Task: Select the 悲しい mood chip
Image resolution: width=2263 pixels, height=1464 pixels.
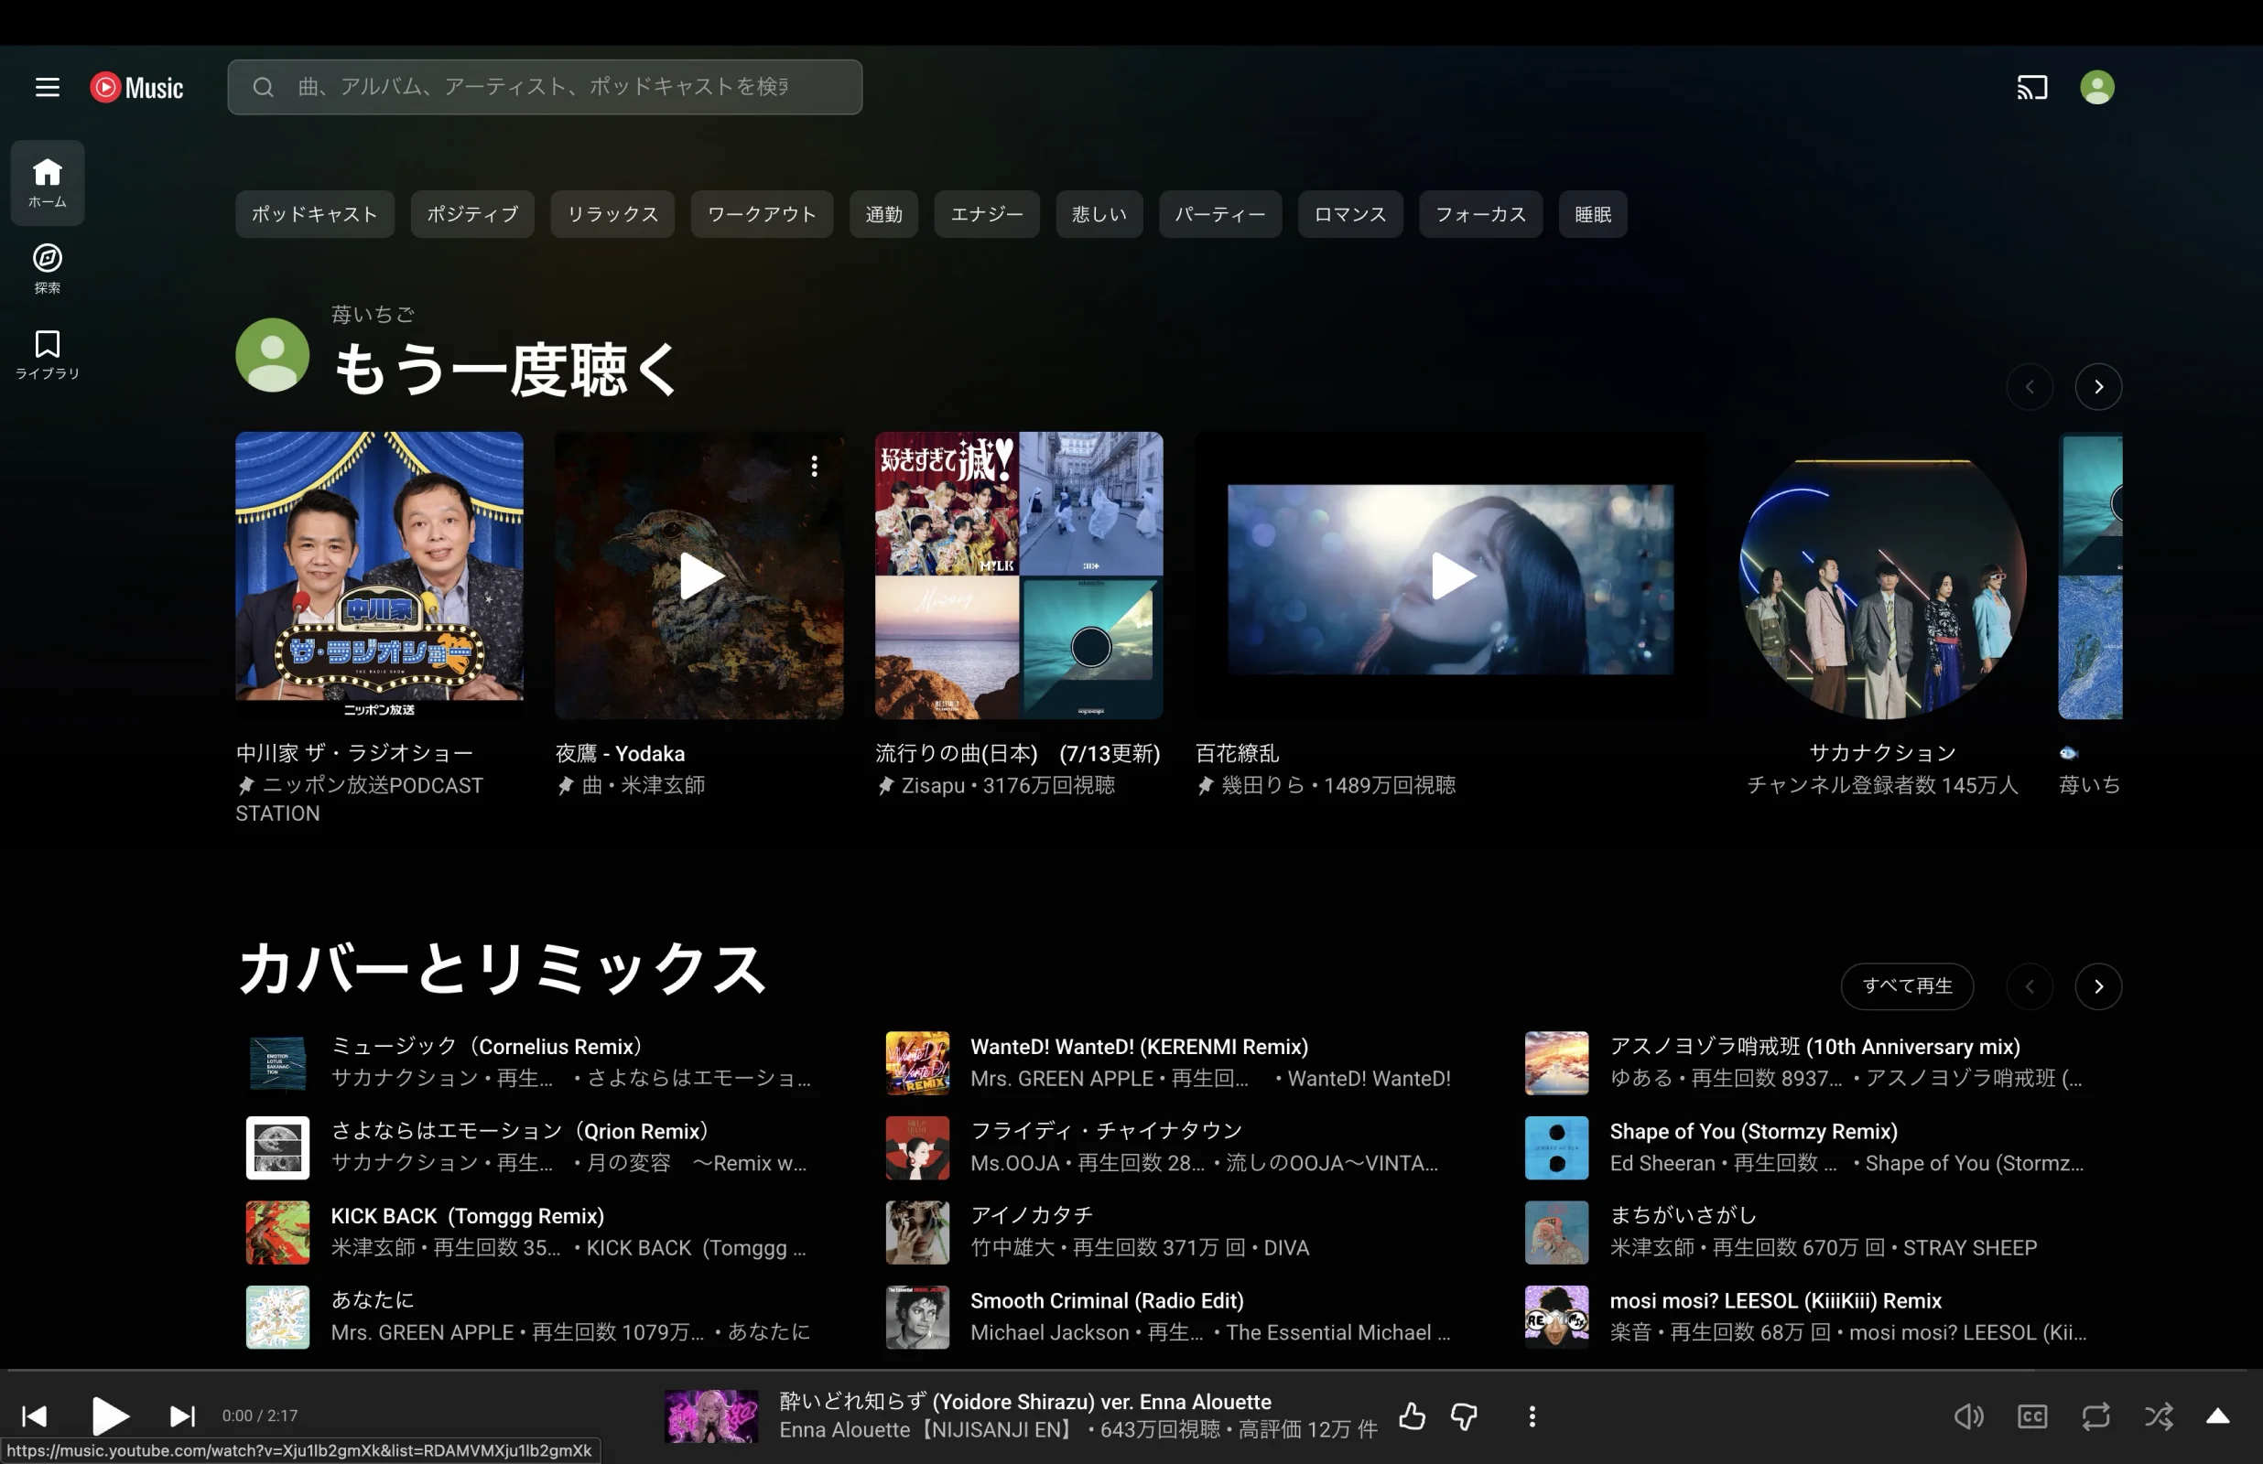Action: point(1099,214)
